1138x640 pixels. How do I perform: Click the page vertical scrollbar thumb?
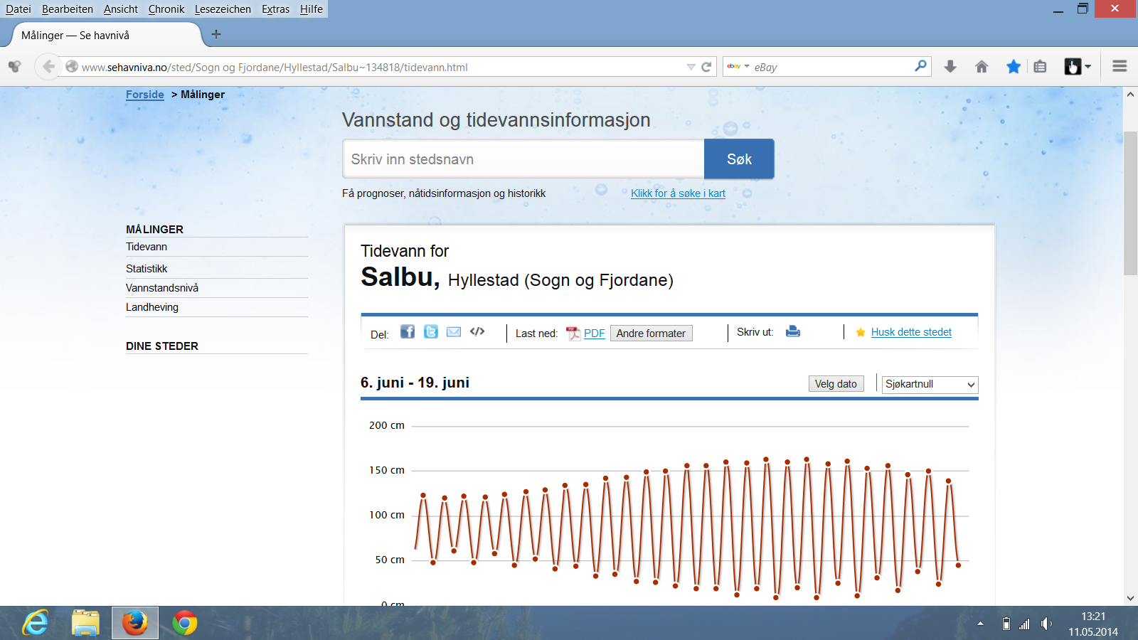tap(1130, 203)
